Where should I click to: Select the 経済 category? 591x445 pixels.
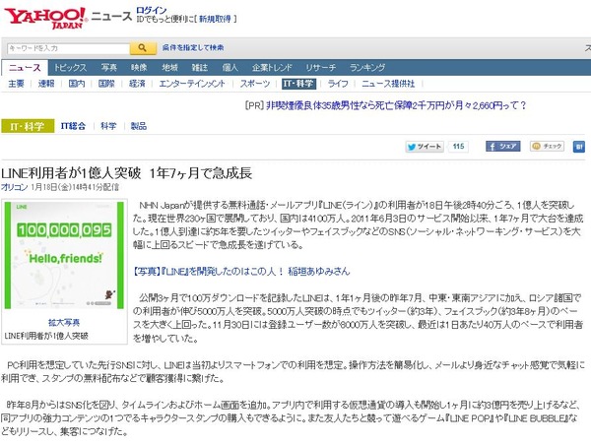137,84
